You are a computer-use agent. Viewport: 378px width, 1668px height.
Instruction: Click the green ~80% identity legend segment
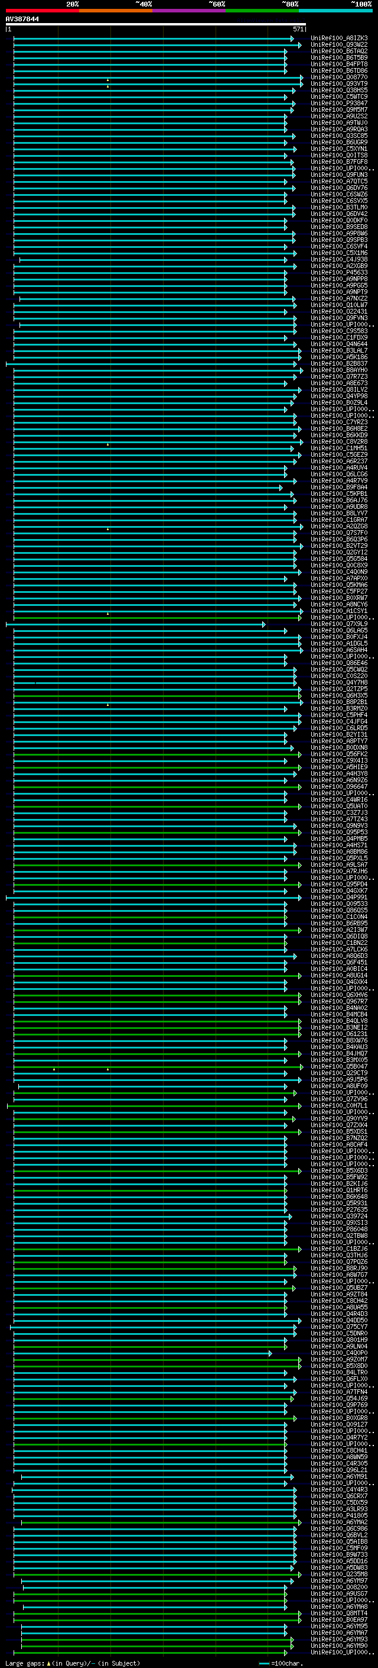click(x=262, y=11)
